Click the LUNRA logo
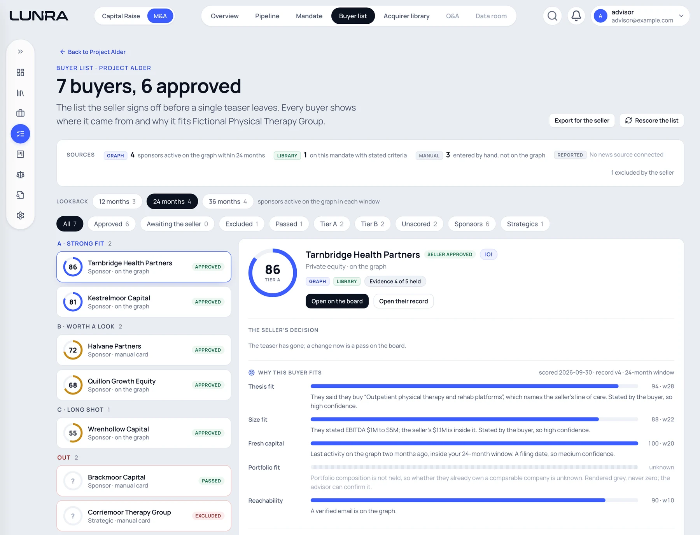 pos(38,16)
